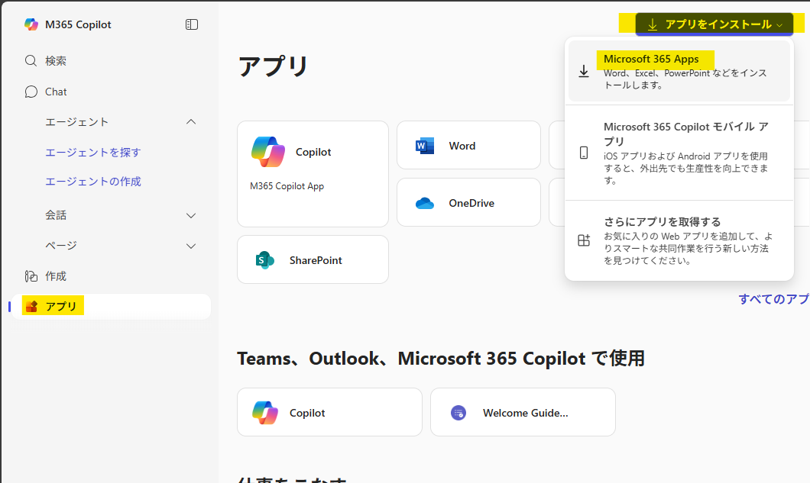This screenshot has height=483, width=810.
Task: Open the SharePoint app tile
Action: pos(313,260)
